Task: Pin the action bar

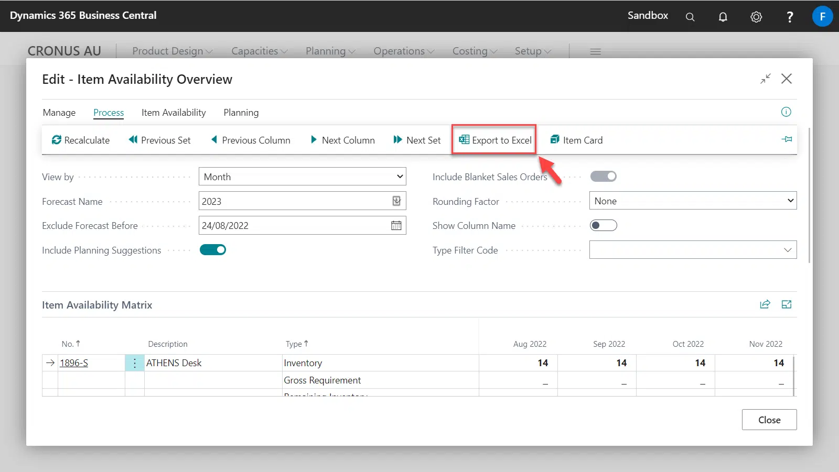Action: click(787, 139)
